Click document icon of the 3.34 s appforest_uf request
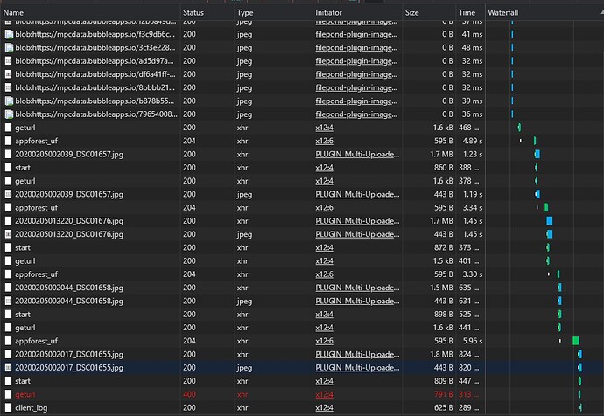This screenshot has height=416, width=604. pos(8,208)
